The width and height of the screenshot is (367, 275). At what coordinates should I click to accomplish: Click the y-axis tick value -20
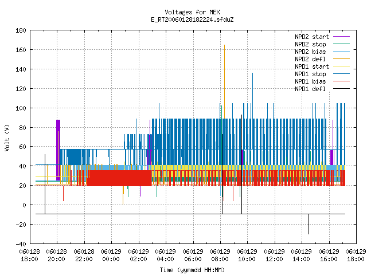click(x=21, y=224)
